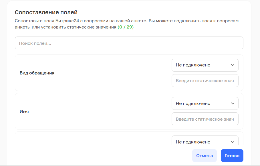
Task: Click the chevron in Имя dropdown
Action: 232,104
